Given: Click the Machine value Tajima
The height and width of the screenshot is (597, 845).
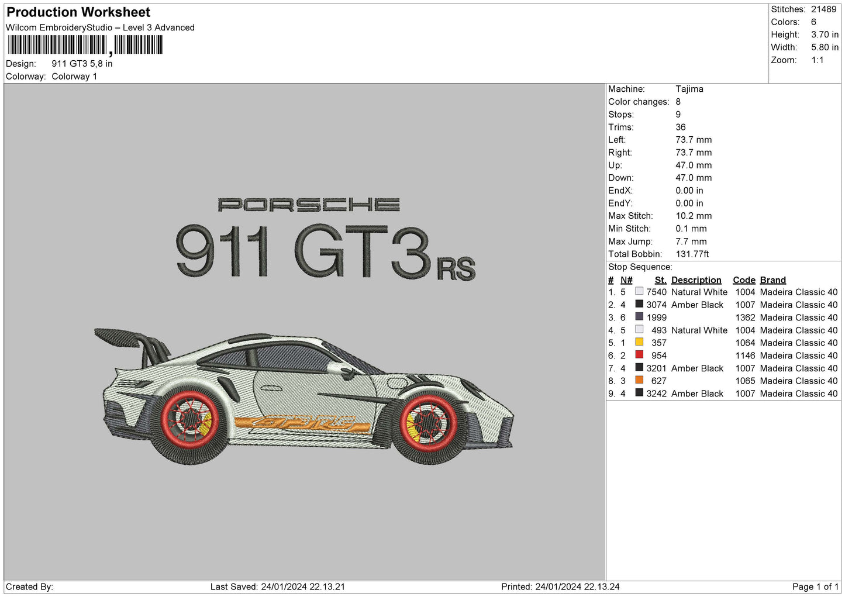Looking at the screenshot, I should (689, 89).
